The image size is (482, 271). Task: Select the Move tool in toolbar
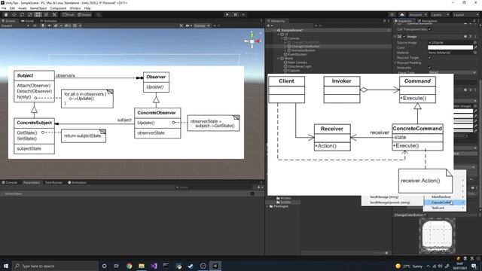point(14,15)
